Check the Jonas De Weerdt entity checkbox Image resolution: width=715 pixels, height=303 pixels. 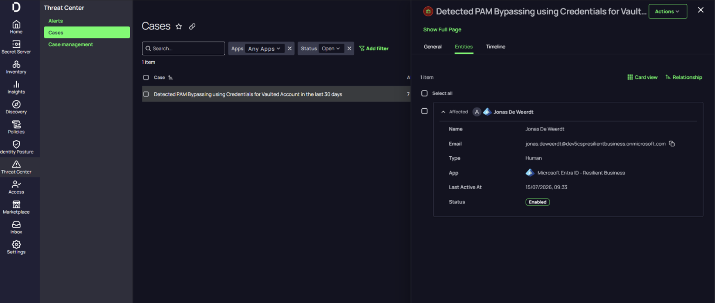pos(424,111)
